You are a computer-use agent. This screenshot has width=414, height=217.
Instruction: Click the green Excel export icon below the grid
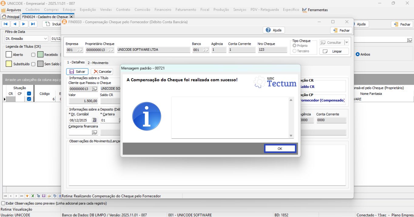[x=33, y=196]
